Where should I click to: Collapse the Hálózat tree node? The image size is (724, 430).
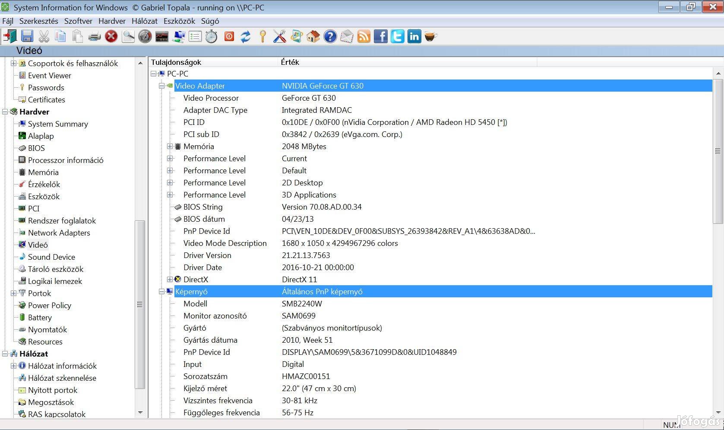(5, 354)
